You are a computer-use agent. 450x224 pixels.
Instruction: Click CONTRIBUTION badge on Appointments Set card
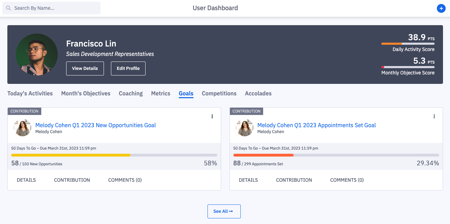click(247, 111)
